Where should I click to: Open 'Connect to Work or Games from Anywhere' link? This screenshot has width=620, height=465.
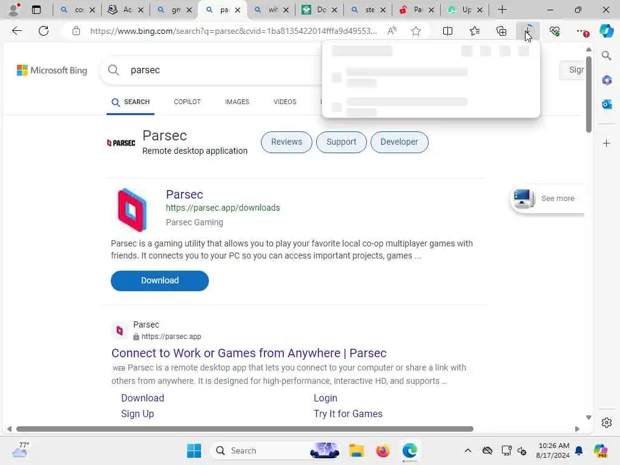tap(249, 353)
